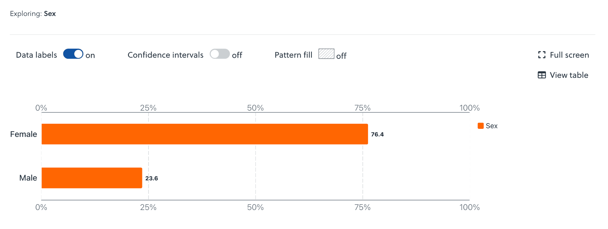Click the top axis 50% tick label
The width and height of the screenshot is (608, 229).
255,108
